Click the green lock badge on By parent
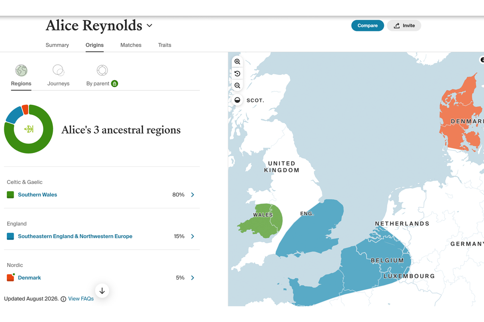This screenshot has height=322, width=484. click(x=115, y=84)
